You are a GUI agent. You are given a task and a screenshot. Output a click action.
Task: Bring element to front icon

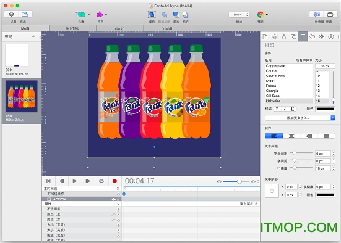pos(176,15)
